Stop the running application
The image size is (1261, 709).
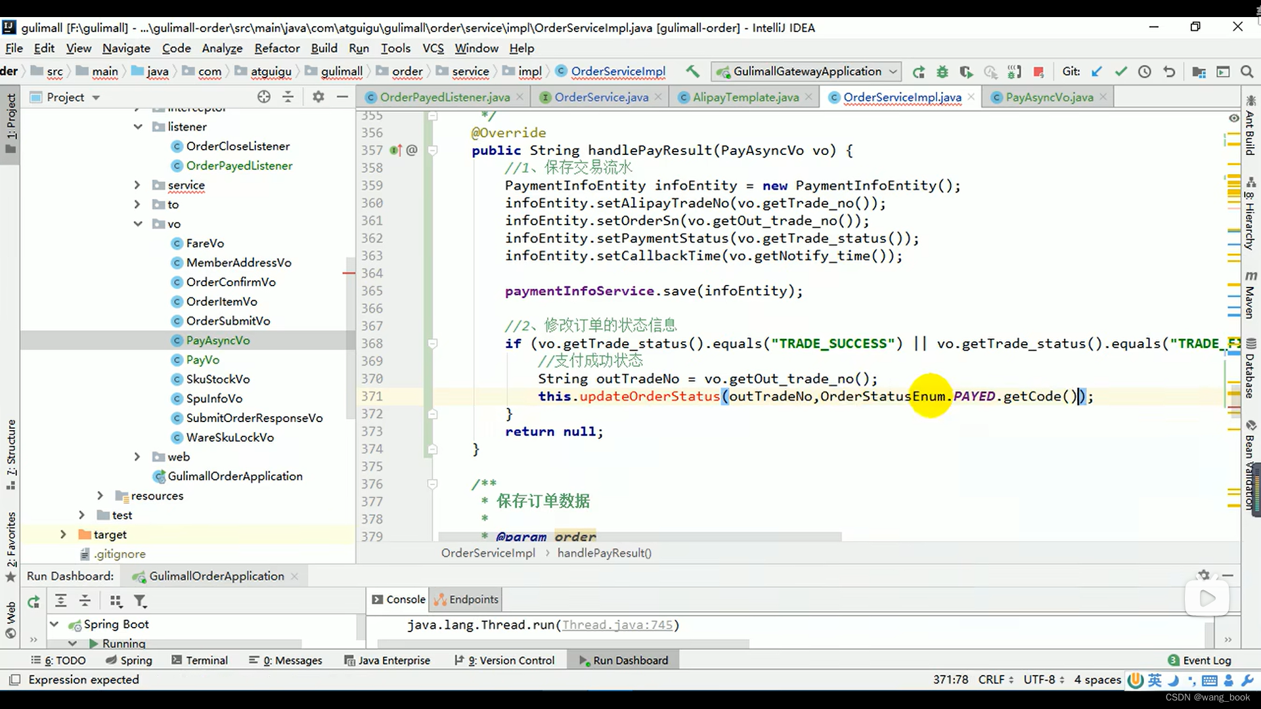click(x=1038, y=72)
